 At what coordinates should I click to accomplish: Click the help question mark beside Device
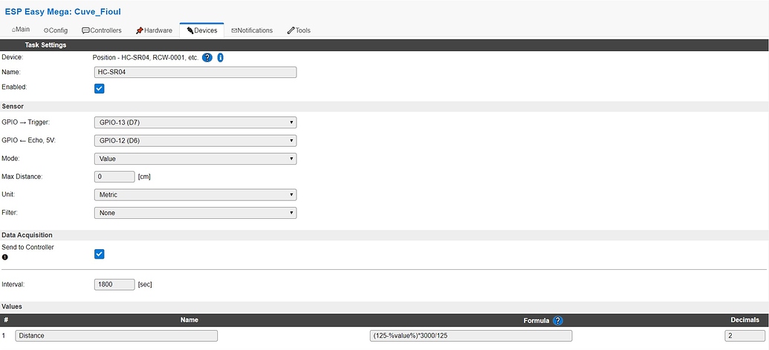coord(207,57)
